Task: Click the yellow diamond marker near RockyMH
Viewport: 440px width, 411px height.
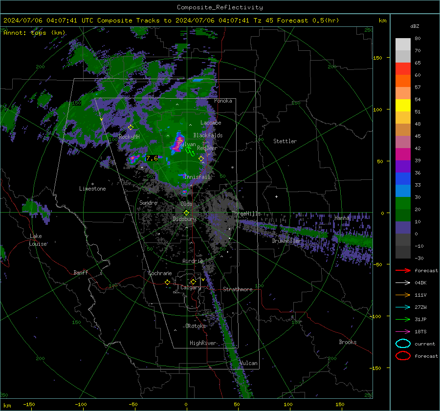Action: (x=131, y=128)
